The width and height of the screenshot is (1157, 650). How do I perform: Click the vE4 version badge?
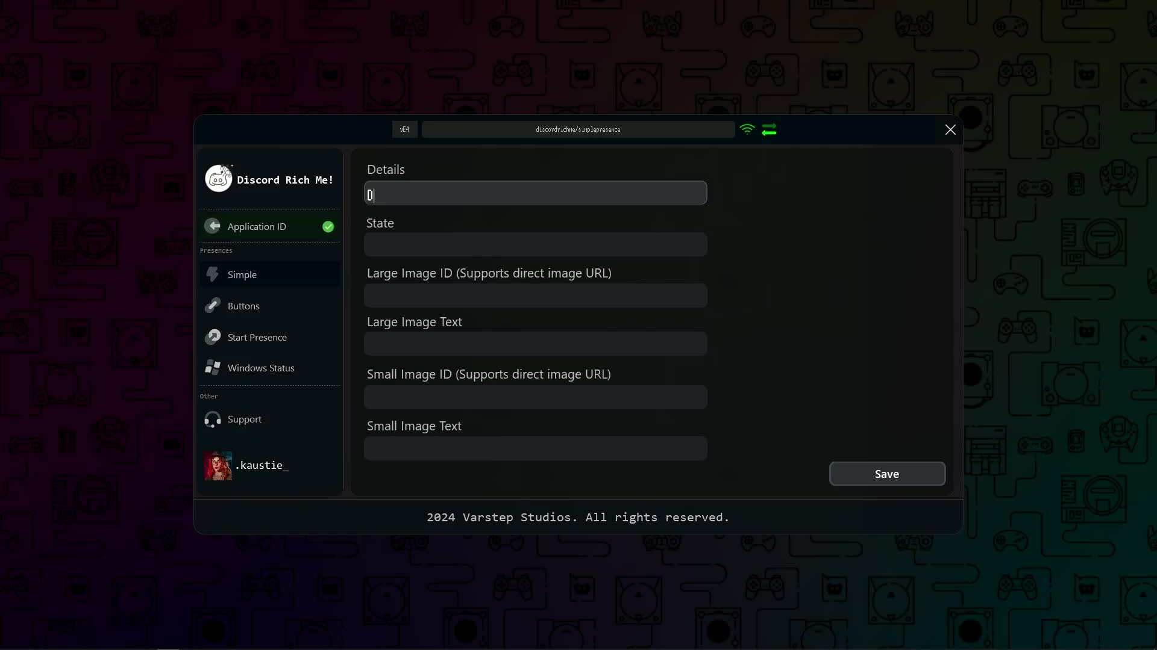pos(404,129)
